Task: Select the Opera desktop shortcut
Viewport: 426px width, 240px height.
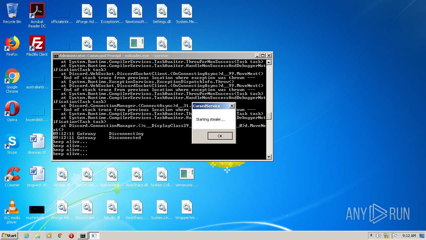Action: pos(12,112)
